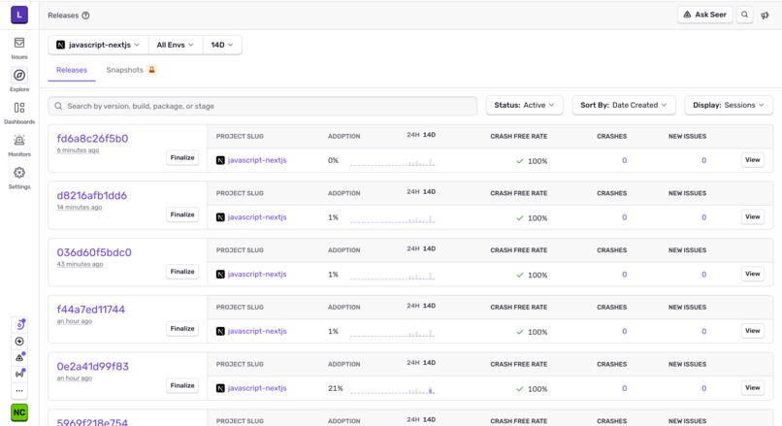
Task: Click the broadcast signal icon in sidebar
Action: click(x=19, y=375)
